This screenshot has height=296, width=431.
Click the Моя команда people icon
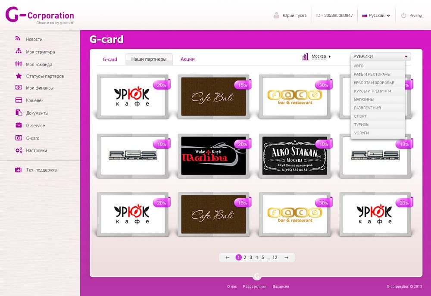tap(19, 64)
